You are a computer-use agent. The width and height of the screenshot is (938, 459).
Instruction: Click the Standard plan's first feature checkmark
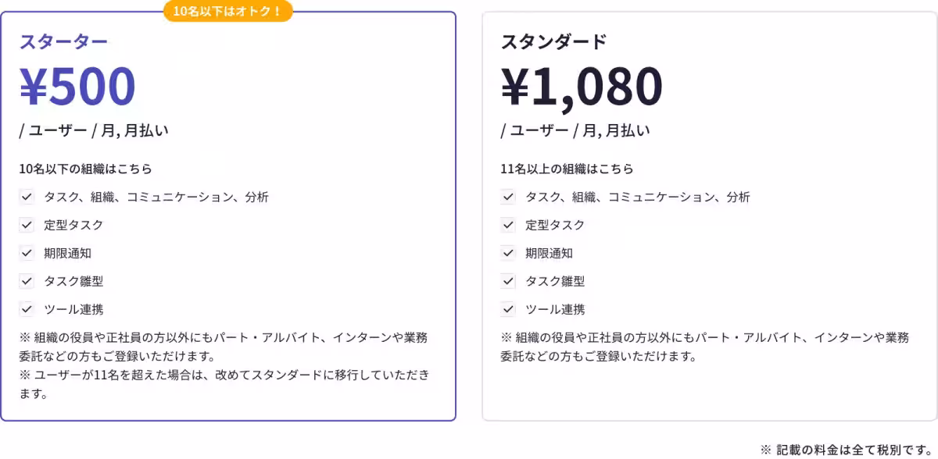[x=509, y=197]
